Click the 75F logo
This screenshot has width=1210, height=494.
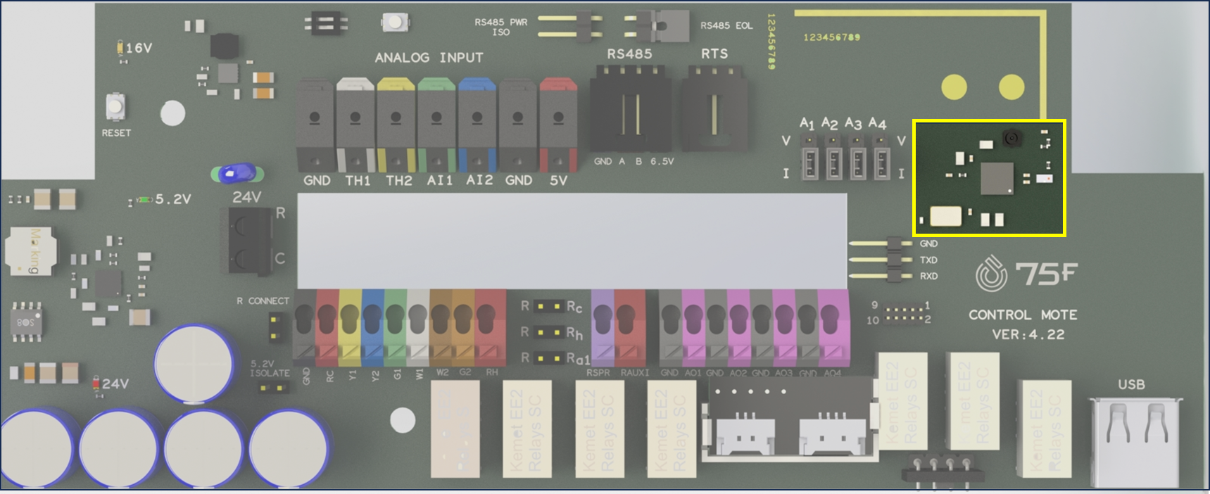(1027, 274)
